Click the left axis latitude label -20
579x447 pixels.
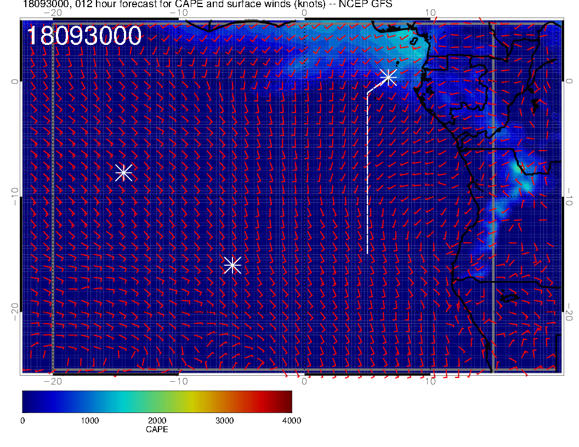14,312
